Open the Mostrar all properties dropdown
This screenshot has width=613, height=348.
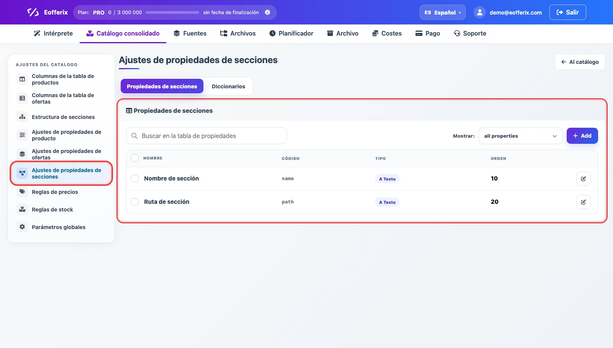pos(520,136)
